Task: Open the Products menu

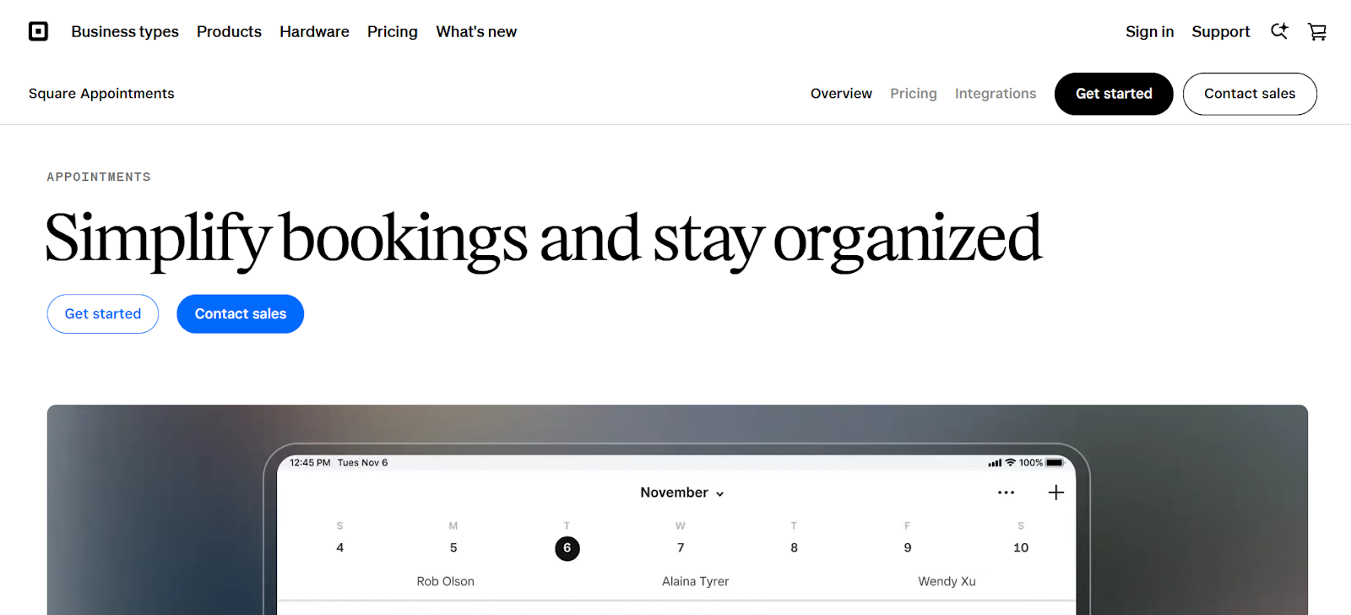Action: click(x=229, y=31)
